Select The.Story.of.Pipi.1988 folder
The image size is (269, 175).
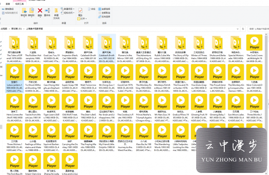(x=181, y=48)
